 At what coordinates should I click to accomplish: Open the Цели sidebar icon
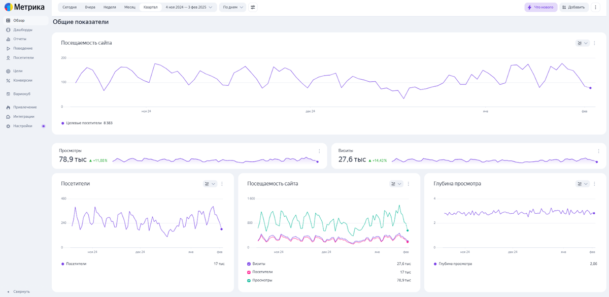tap(8, 71)
